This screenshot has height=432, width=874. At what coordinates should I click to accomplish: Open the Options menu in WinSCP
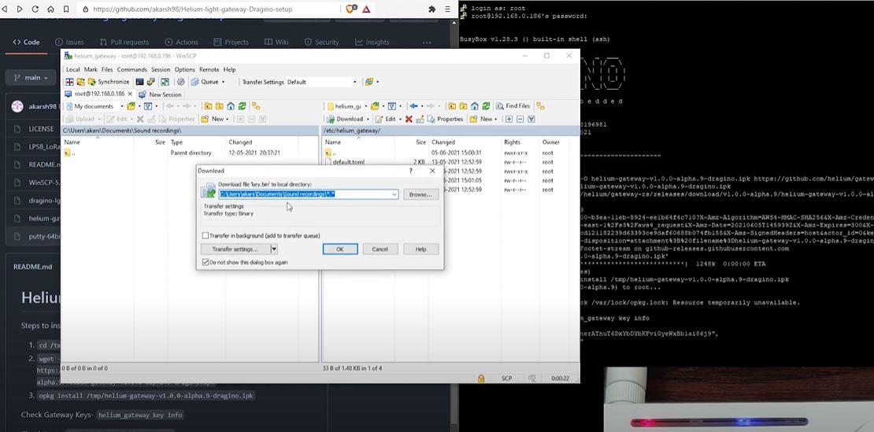(184, 69)
